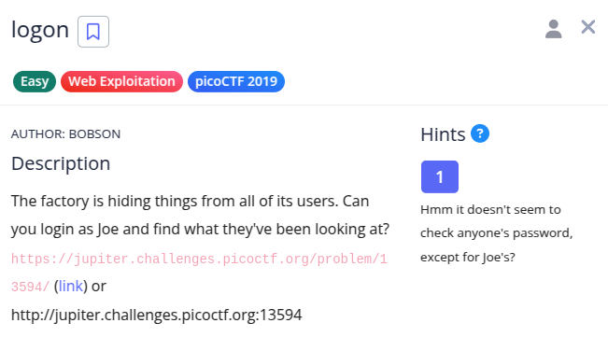Image resolution: width=608 pixels, height=337 pixels.
Task: Click the http://jupiter.challenges.picoctf.org:13594 address text
Action: tap(156, 315)
